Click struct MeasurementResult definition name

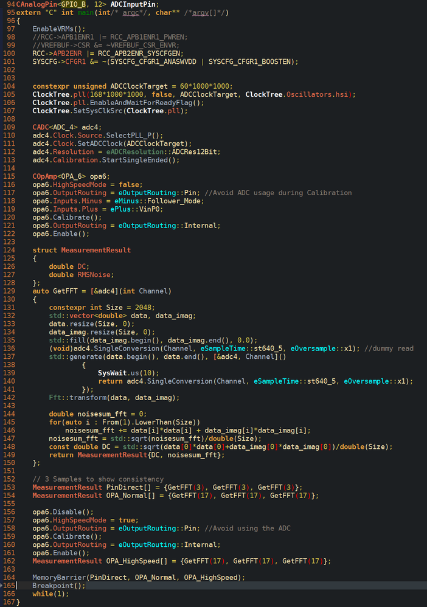tap(95, 250)
